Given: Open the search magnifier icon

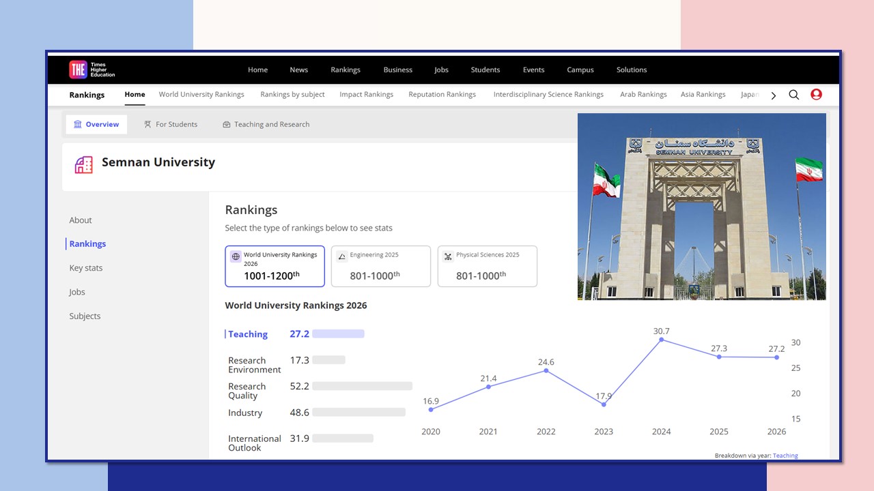Looking at the screenshot, I should pos(793,95).
